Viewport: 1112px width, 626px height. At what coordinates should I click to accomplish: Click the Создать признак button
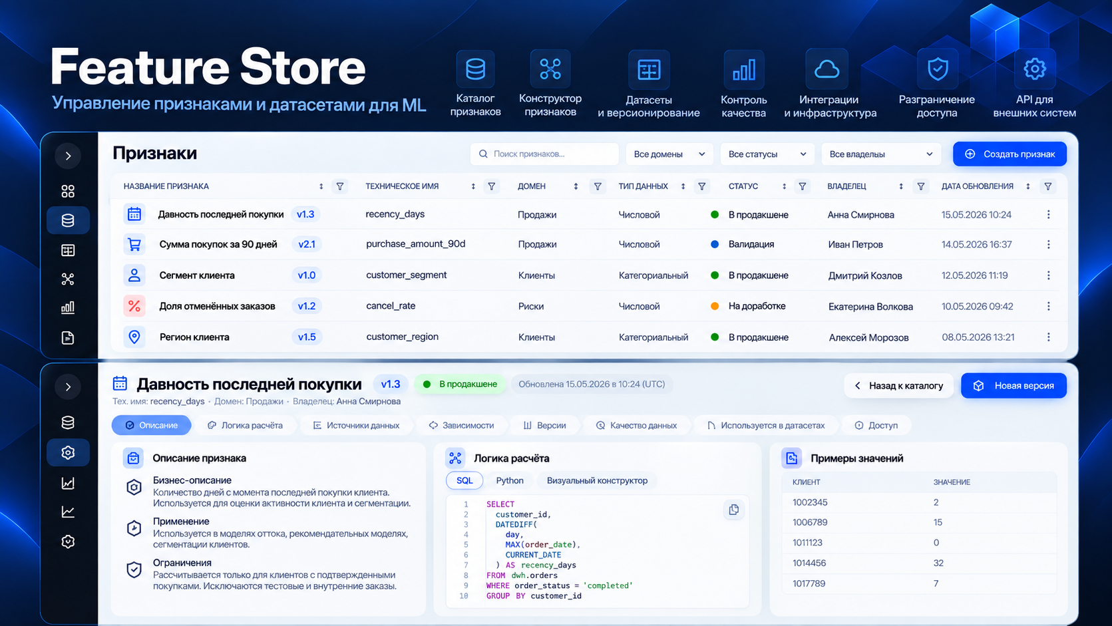(1010, 154)
